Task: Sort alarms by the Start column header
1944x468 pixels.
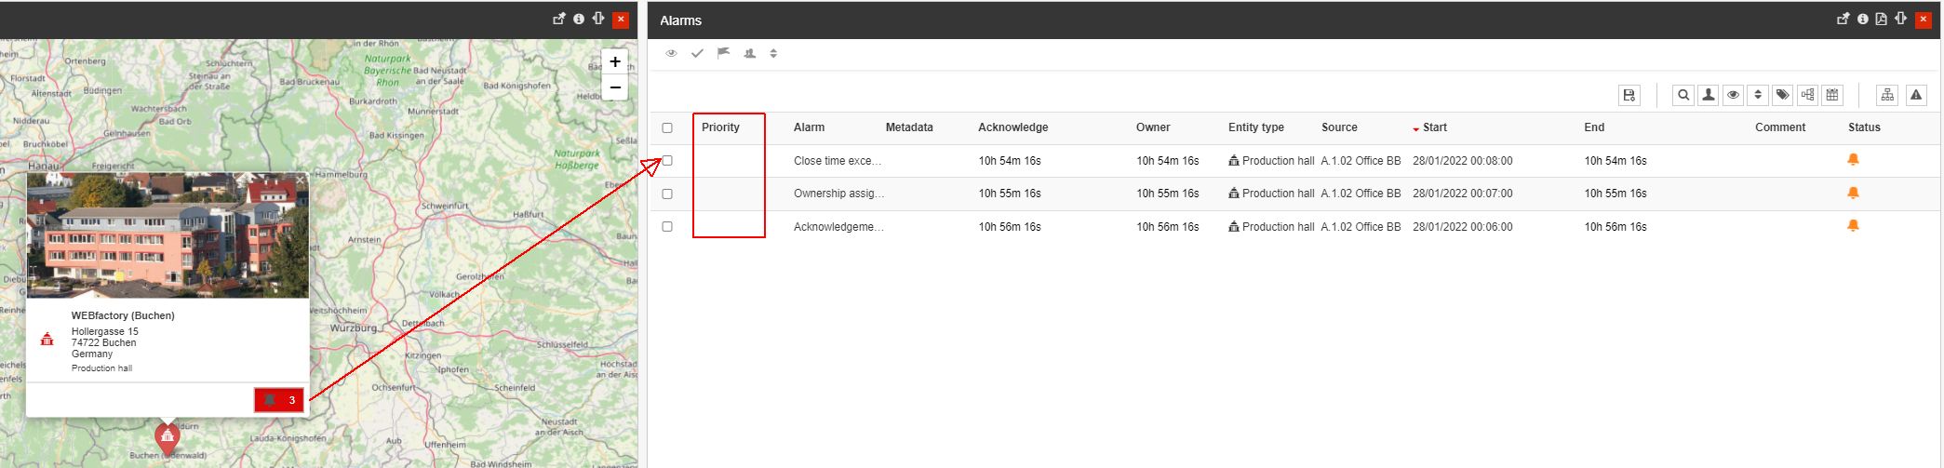Action: pos(1434,127)
